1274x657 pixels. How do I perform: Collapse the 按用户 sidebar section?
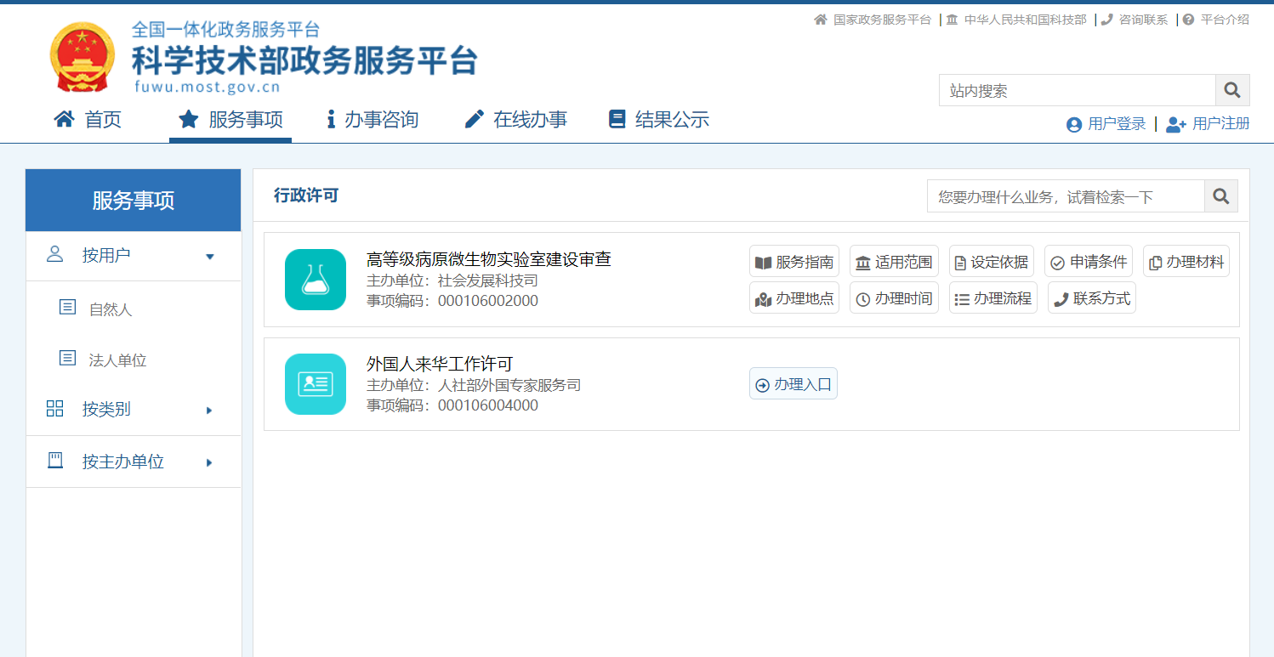click(133, 255)
